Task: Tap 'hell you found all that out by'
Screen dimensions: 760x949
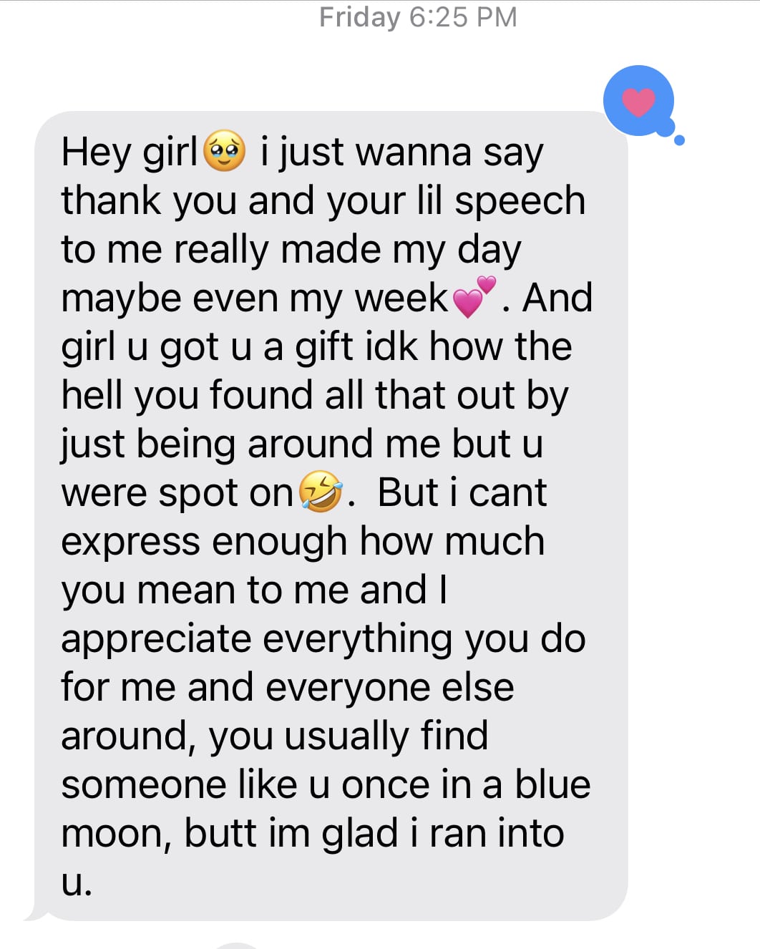Action: [x=315, y=396]
